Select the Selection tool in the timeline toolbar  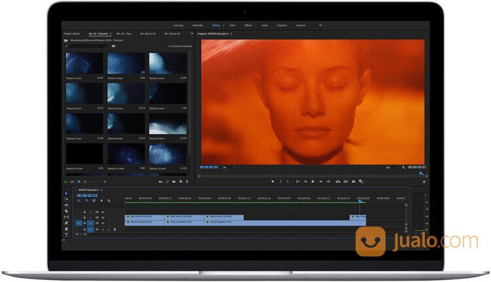coord(67,193)
